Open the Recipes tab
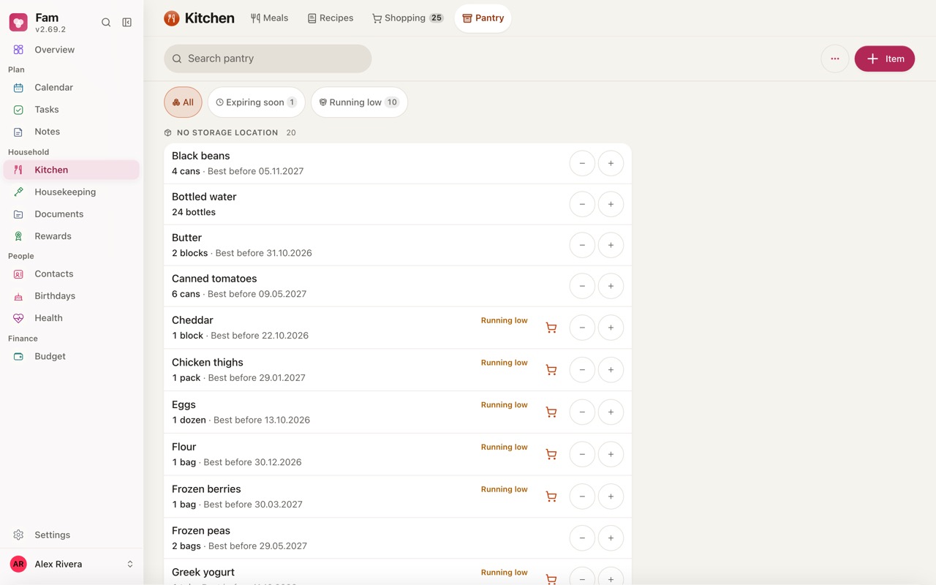Image resolution: width=936 pixels, height=585 pixels. tap(331, 18)
